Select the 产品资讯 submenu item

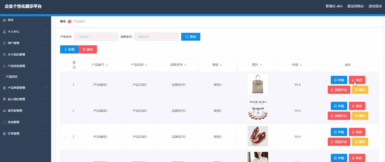25,77
